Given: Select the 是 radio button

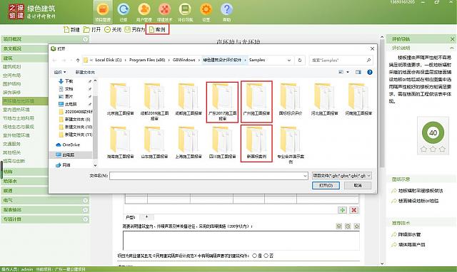Looking at the screenshot, I should [x=254, y=256].
